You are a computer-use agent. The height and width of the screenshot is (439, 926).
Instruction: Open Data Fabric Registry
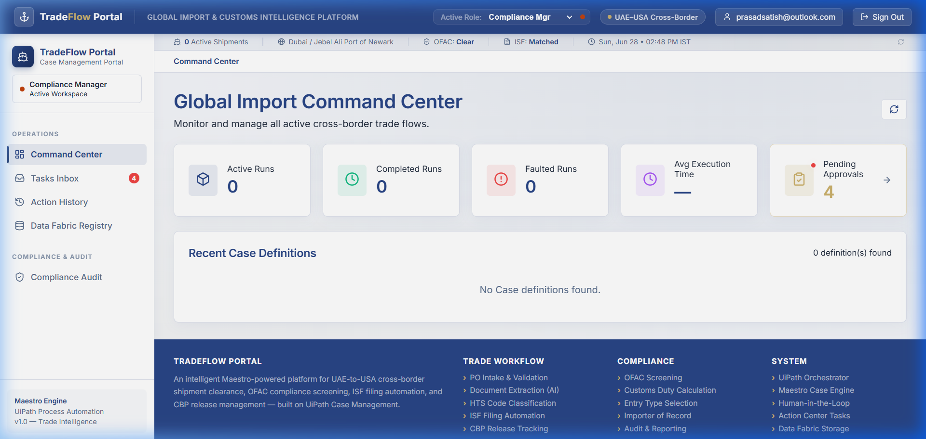click(77, 225)
